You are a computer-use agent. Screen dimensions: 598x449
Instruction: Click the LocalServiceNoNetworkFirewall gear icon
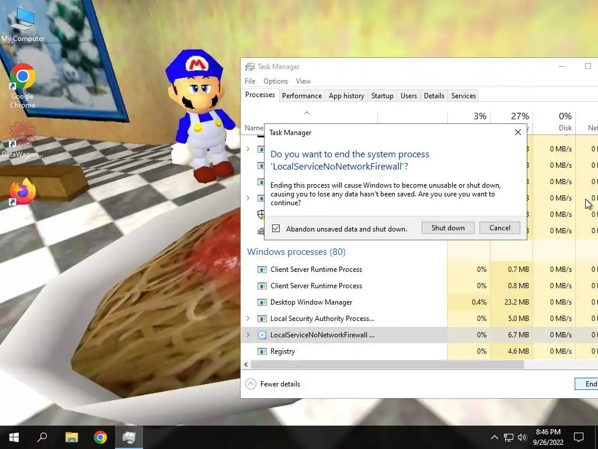point(262,335)
